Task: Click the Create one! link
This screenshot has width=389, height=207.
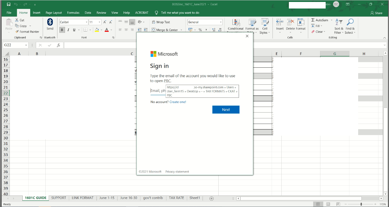Action: [x=178, y=102]
